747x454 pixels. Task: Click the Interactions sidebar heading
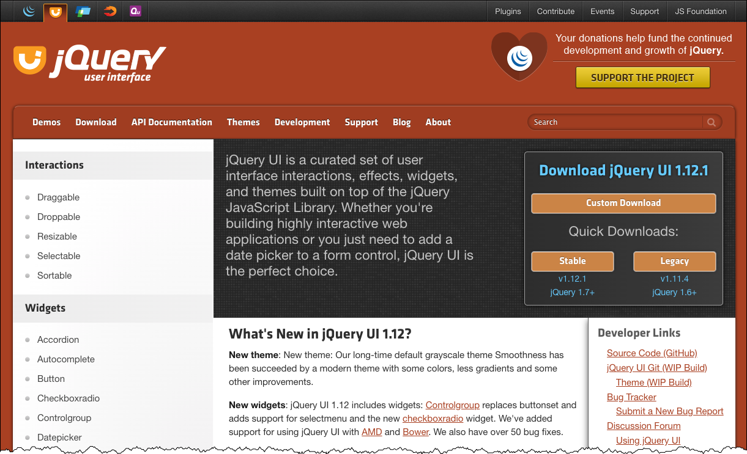(54, 165)
